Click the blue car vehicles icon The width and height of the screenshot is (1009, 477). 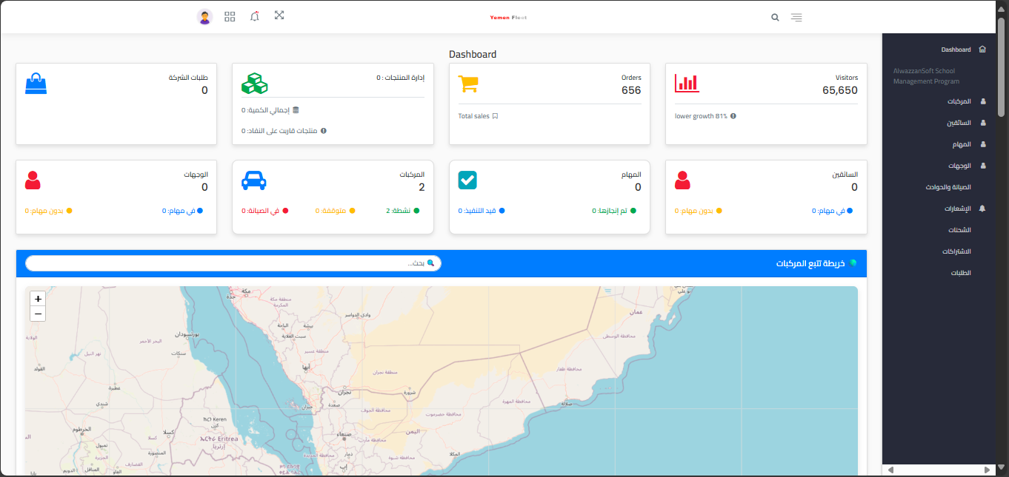coord(253,180)
